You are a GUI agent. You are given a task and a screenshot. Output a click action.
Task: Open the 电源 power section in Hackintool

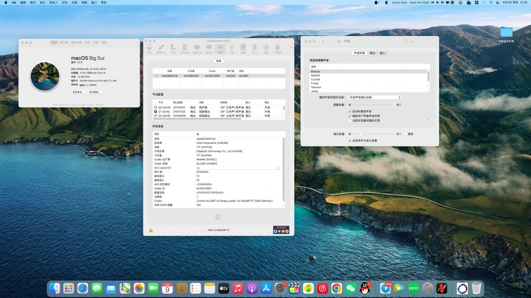(x=266, y=49)
